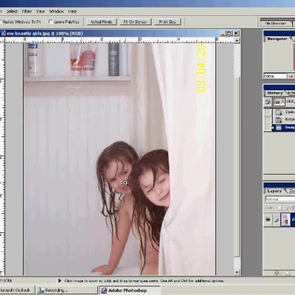Toggle lock transparent pixels in Layers

tap(279, 208)
